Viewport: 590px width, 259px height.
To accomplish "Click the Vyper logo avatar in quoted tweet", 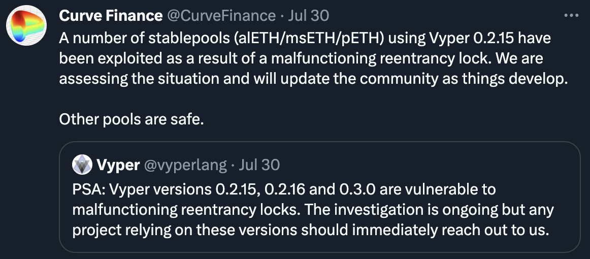I will [x=82, y=165].
